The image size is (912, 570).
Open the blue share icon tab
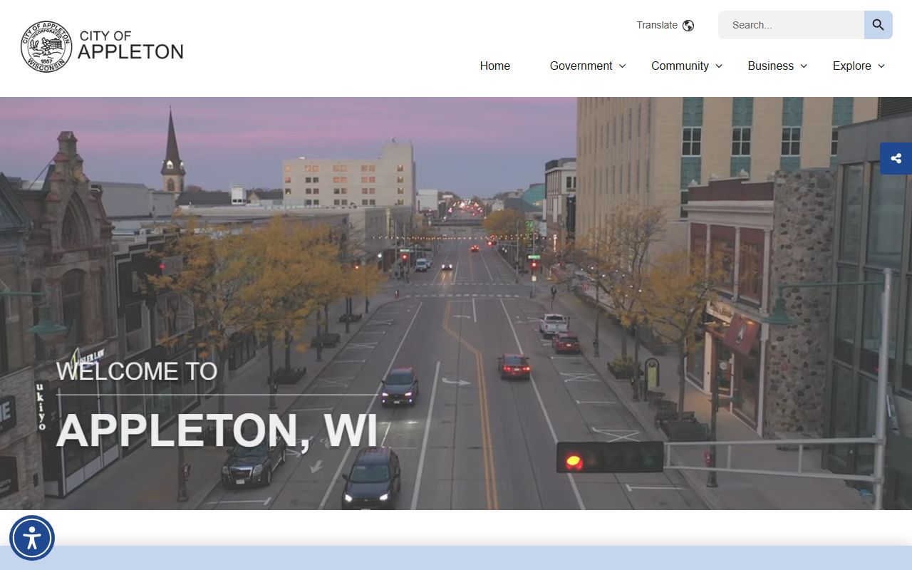tap(896, 158)
